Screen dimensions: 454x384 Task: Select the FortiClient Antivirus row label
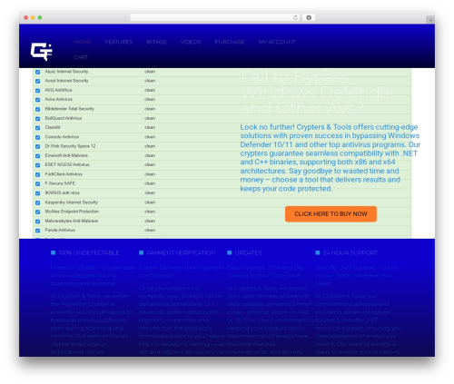click(x=64, y=174)
